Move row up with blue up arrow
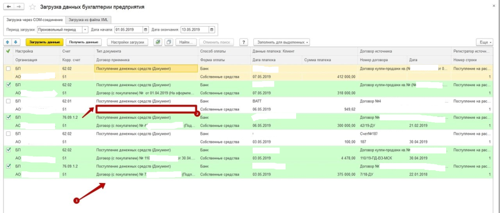500x213 pixels. pos(8,42)
